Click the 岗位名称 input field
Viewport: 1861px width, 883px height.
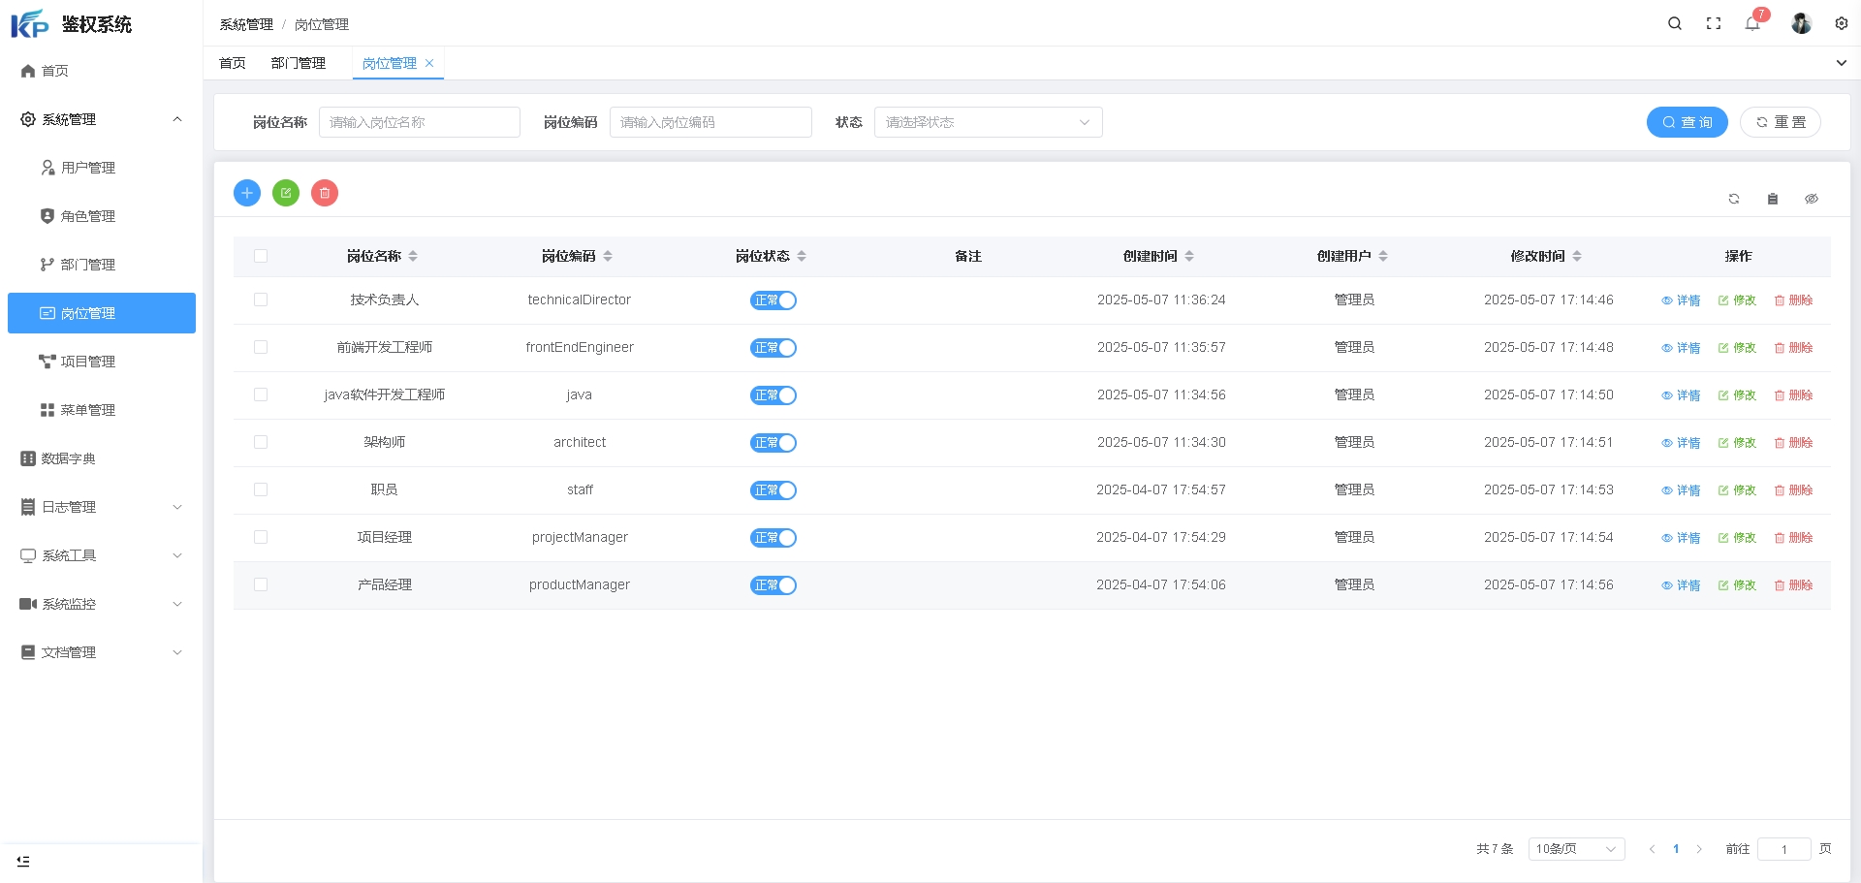click(419, 122)
